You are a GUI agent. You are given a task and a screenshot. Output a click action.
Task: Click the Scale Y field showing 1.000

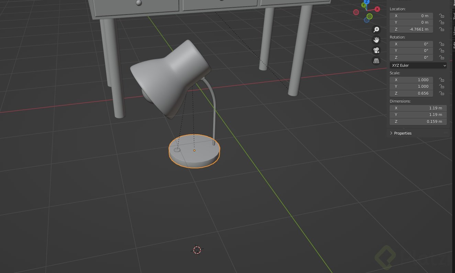[411, 86]
